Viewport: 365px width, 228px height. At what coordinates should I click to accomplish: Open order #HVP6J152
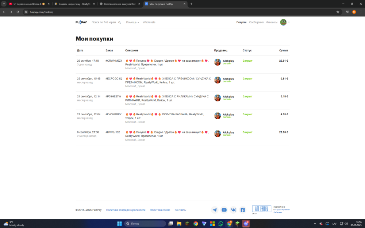[x=113, y=132]
